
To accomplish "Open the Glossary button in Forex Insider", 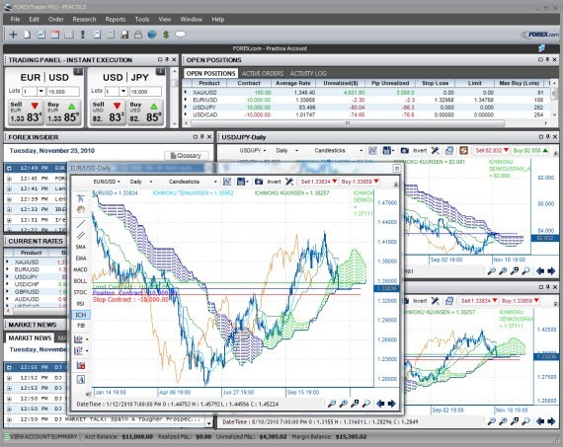I will (x=186, y=155).
